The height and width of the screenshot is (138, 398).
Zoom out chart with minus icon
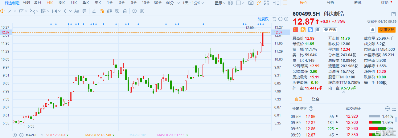[x=281, y=19]
